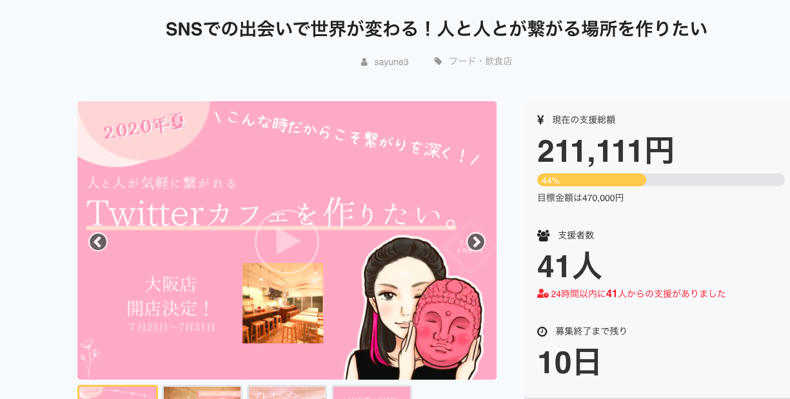Open the sayune3 author profile link
The height and width of the screenshot is (399, 790).
pyautogui.click(x=391, y=62)
